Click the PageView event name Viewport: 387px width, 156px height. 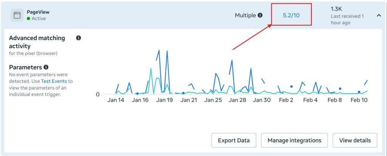[x=38, y=12]
